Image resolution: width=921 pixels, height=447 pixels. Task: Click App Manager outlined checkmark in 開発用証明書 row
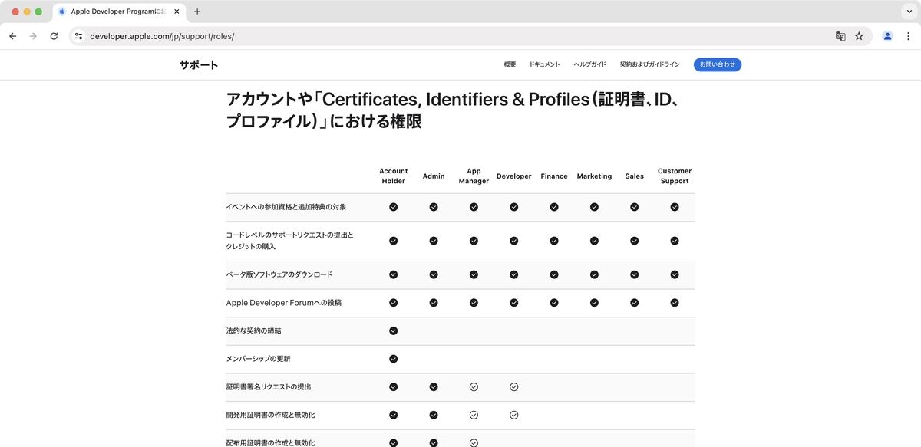pos(474,415)
